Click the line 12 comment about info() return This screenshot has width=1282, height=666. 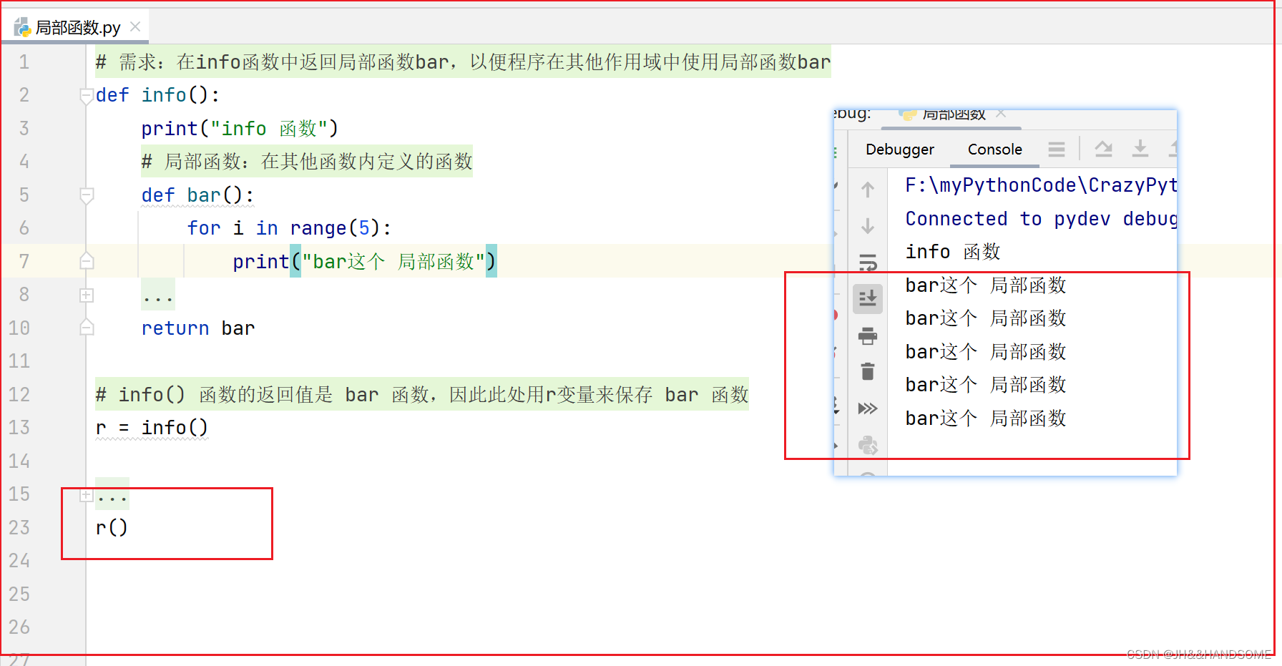pyautogui.click(x=422, y=395)
